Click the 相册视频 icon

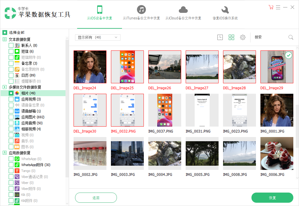click(x=17, y=129)
